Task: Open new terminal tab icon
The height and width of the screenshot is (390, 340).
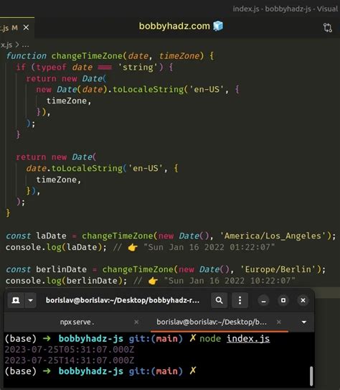Action: tap(16, 300)
